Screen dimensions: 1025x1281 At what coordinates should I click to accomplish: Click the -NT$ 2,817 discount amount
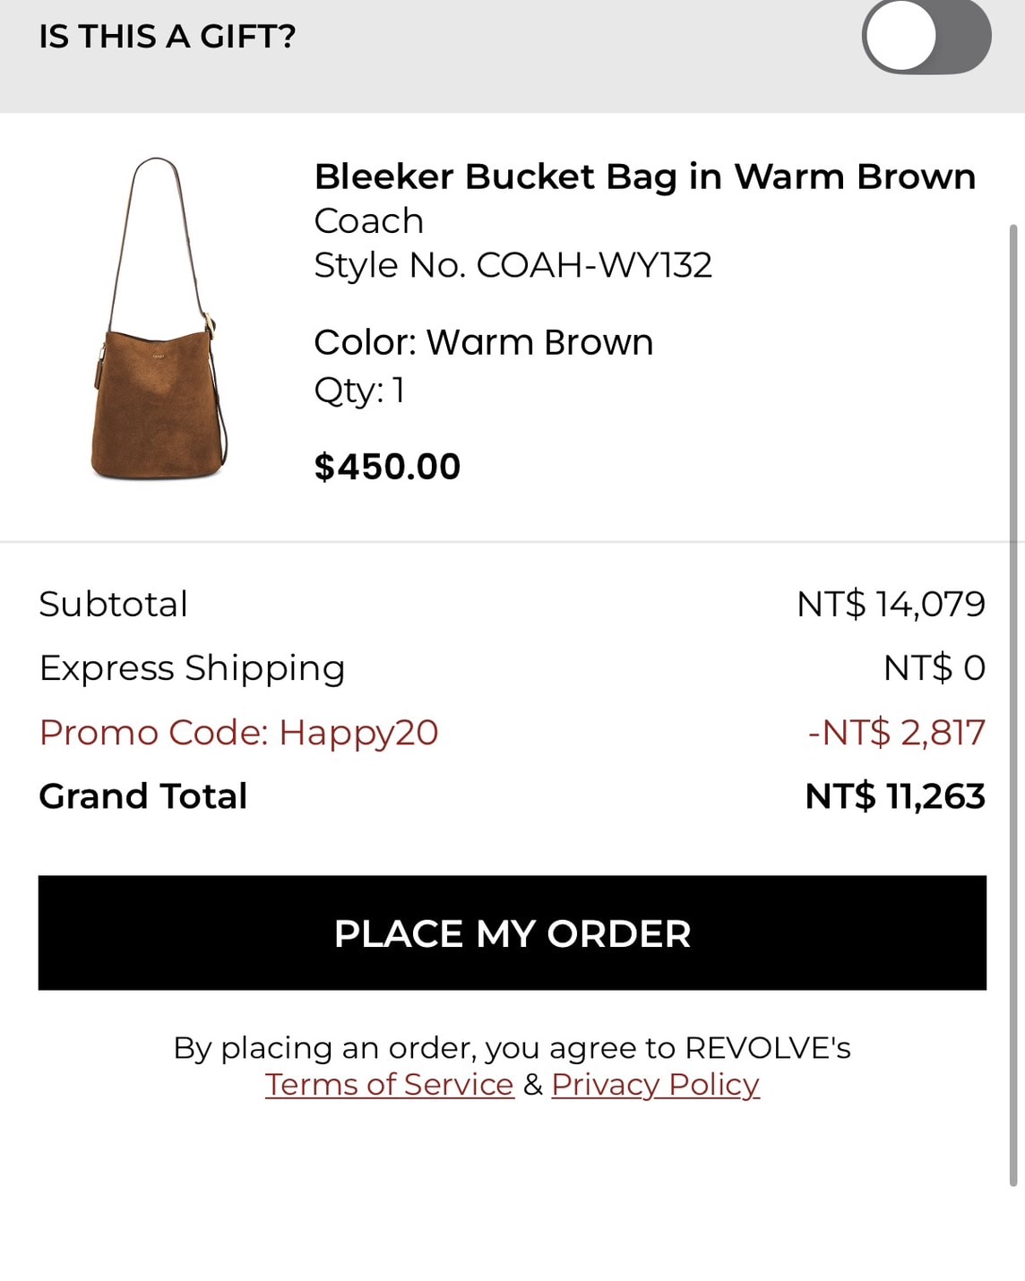(x=896, y=733)
